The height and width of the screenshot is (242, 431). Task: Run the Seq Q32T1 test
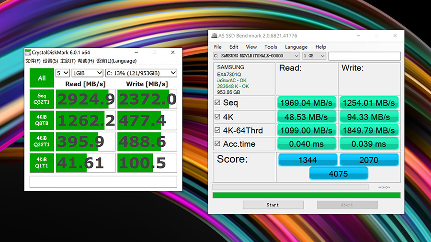point(42,99)
